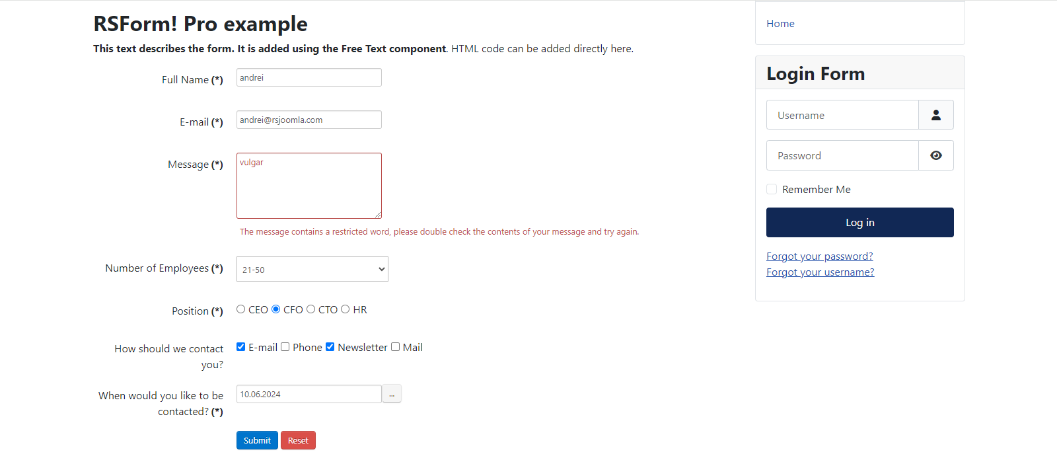1057x464 pixels.
Task: Click the user icon beside Username field
Action: 935,115
